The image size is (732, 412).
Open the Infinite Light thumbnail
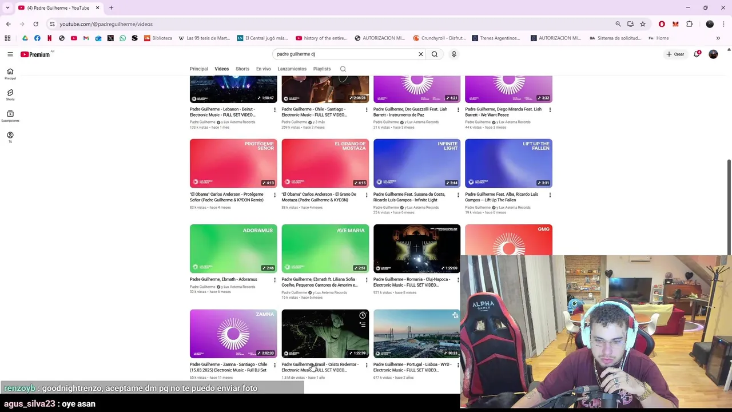417,163
